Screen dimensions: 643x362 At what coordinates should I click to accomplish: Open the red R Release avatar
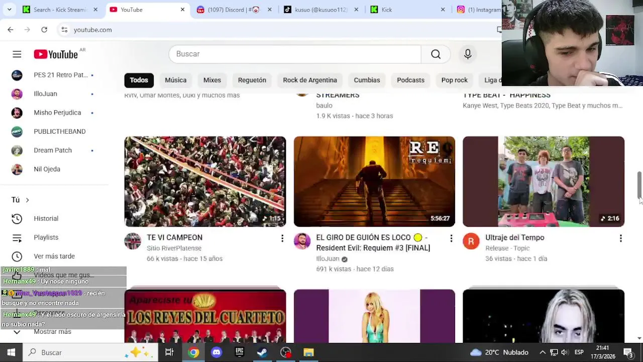pyautogui.click(x=471, y=241)
